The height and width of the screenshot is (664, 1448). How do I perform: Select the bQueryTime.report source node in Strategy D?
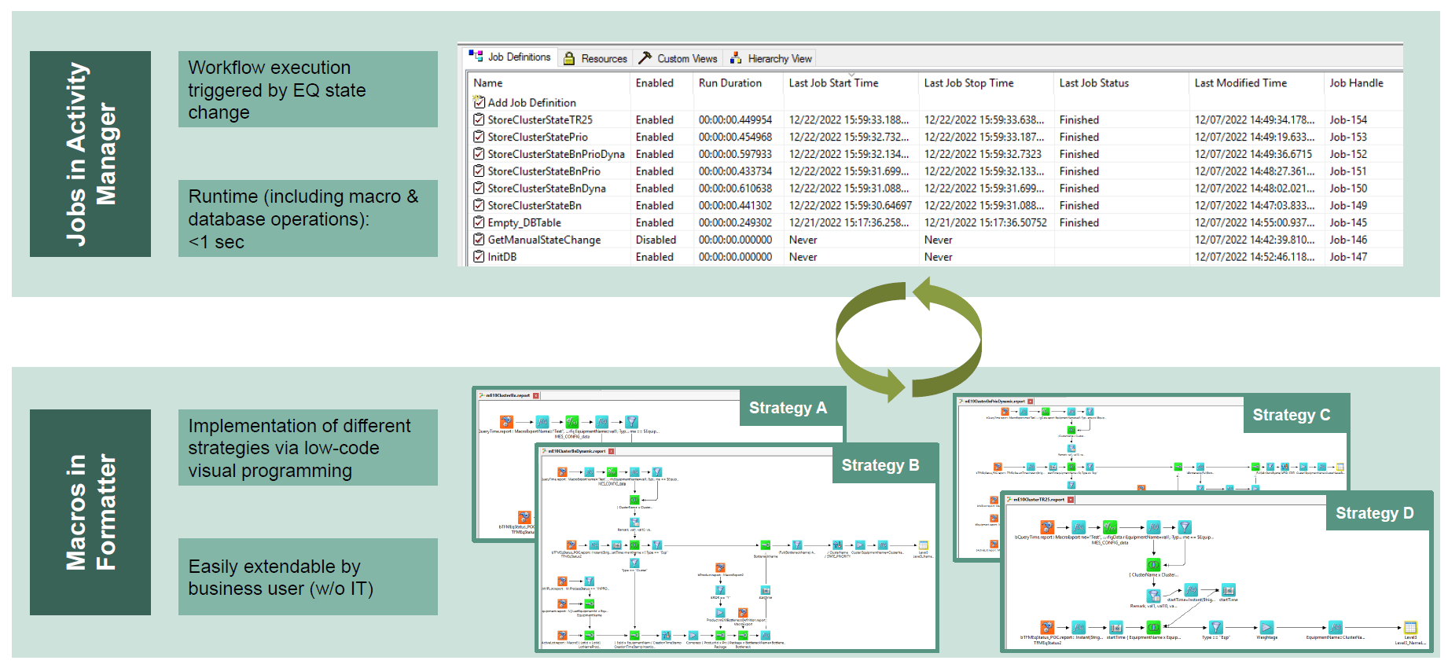click(x=1047, y=527)
